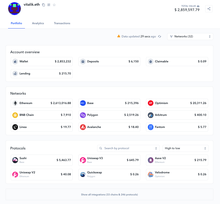Click the Base network logo
This screenshot has width=220, height=204.
[x=83, y=103]
